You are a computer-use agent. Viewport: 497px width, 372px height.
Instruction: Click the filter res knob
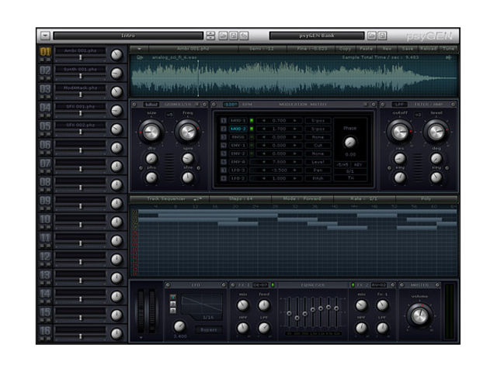[x=400, y=158]
